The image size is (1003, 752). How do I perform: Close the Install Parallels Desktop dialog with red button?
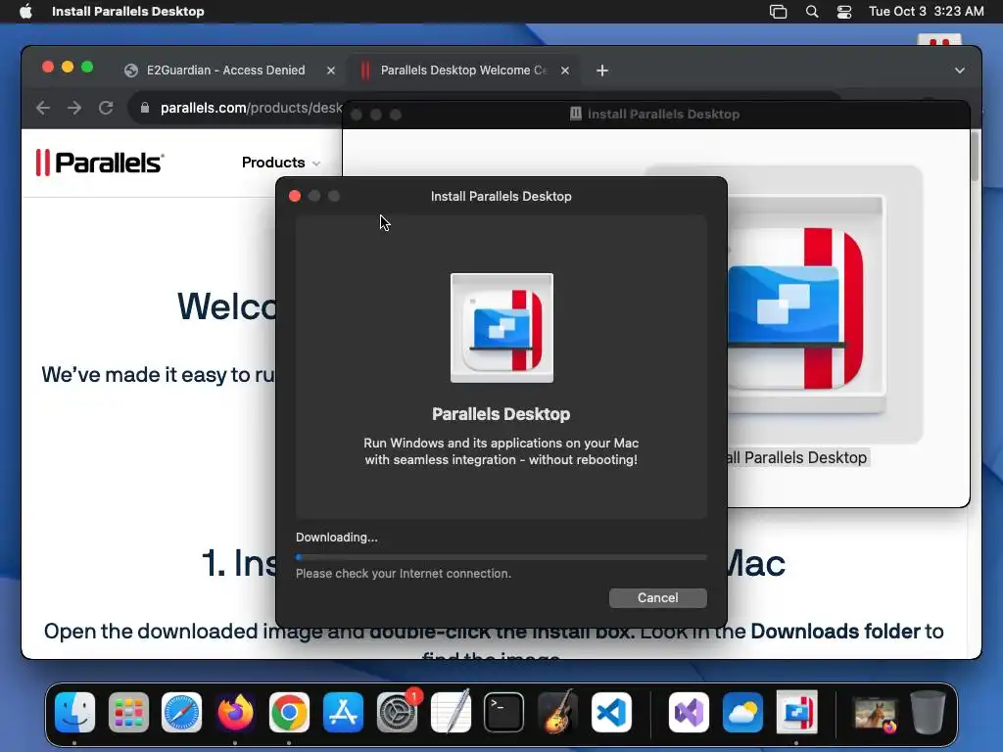(x=295, y=196)
